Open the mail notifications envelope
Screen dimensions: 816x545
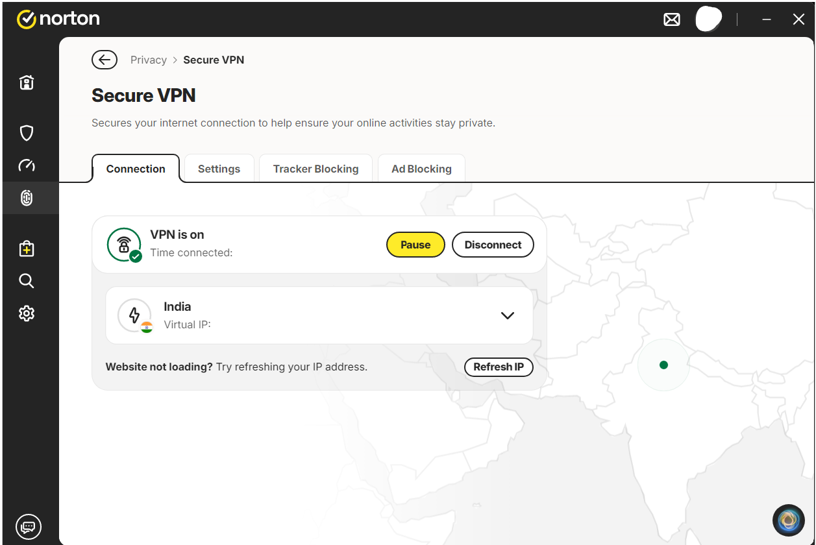[x=672, y=20]
